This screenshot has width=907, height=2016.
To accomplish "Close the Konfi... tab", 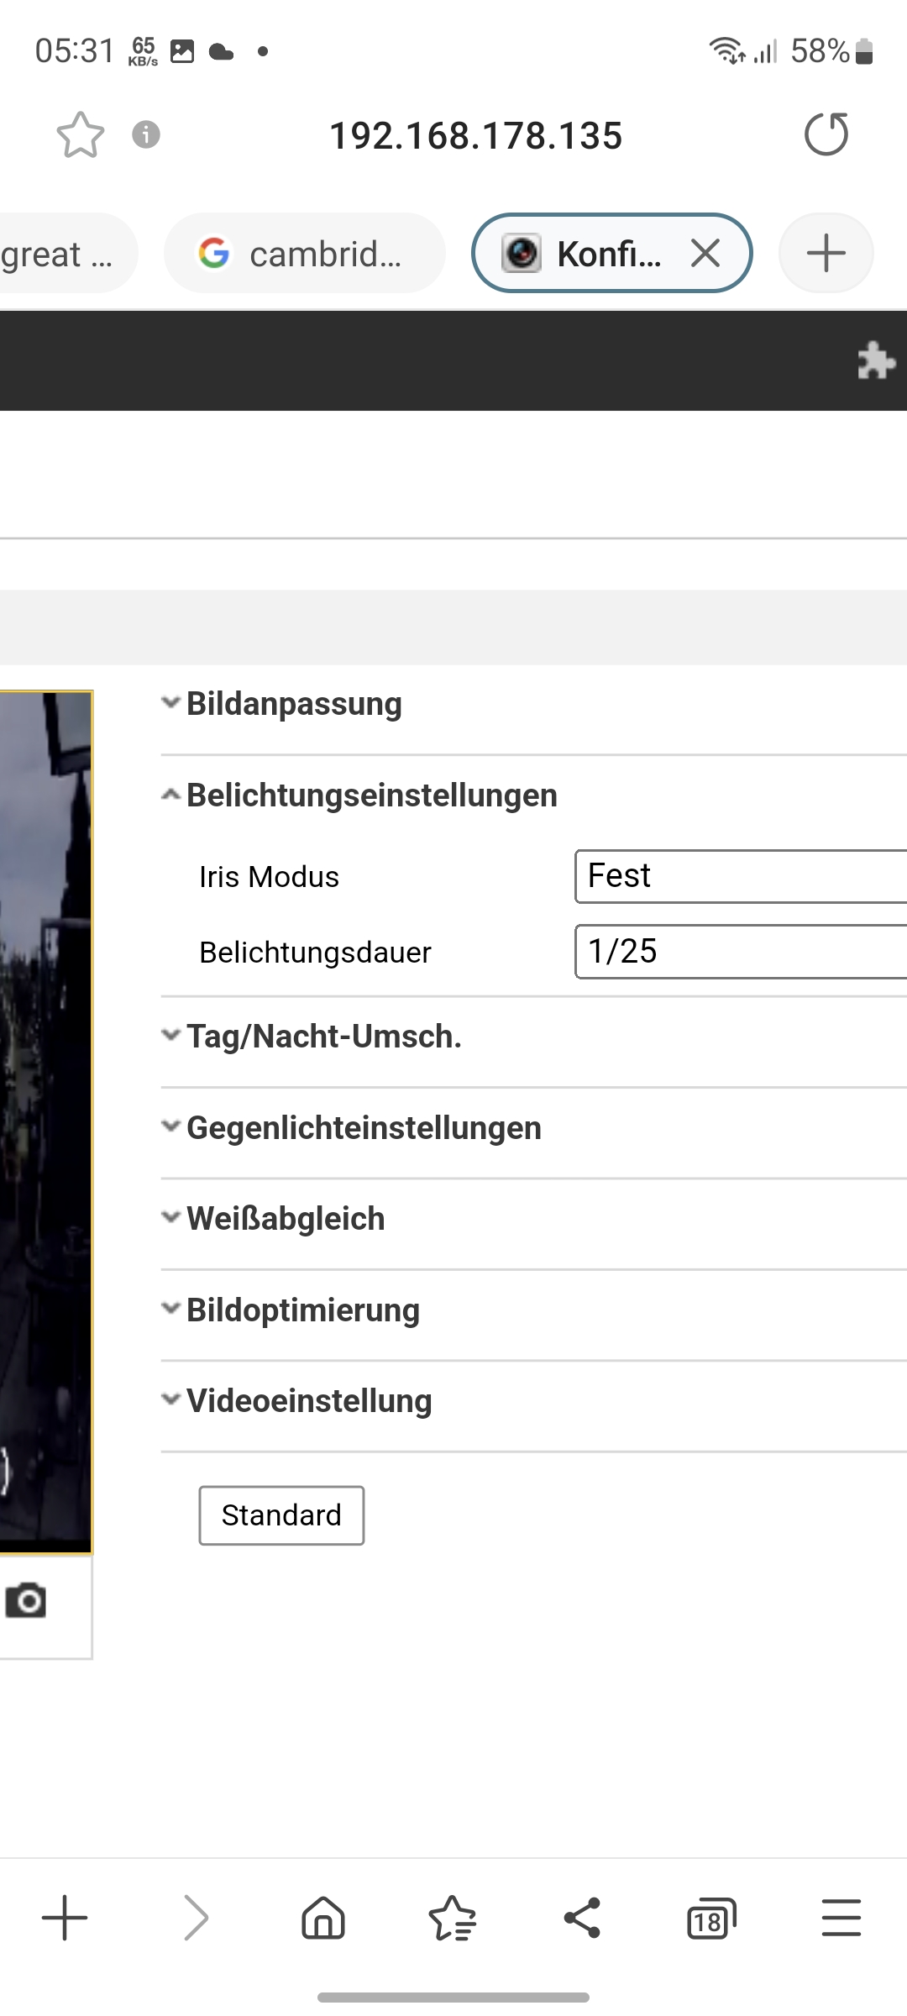I will (x=705, y=253).
